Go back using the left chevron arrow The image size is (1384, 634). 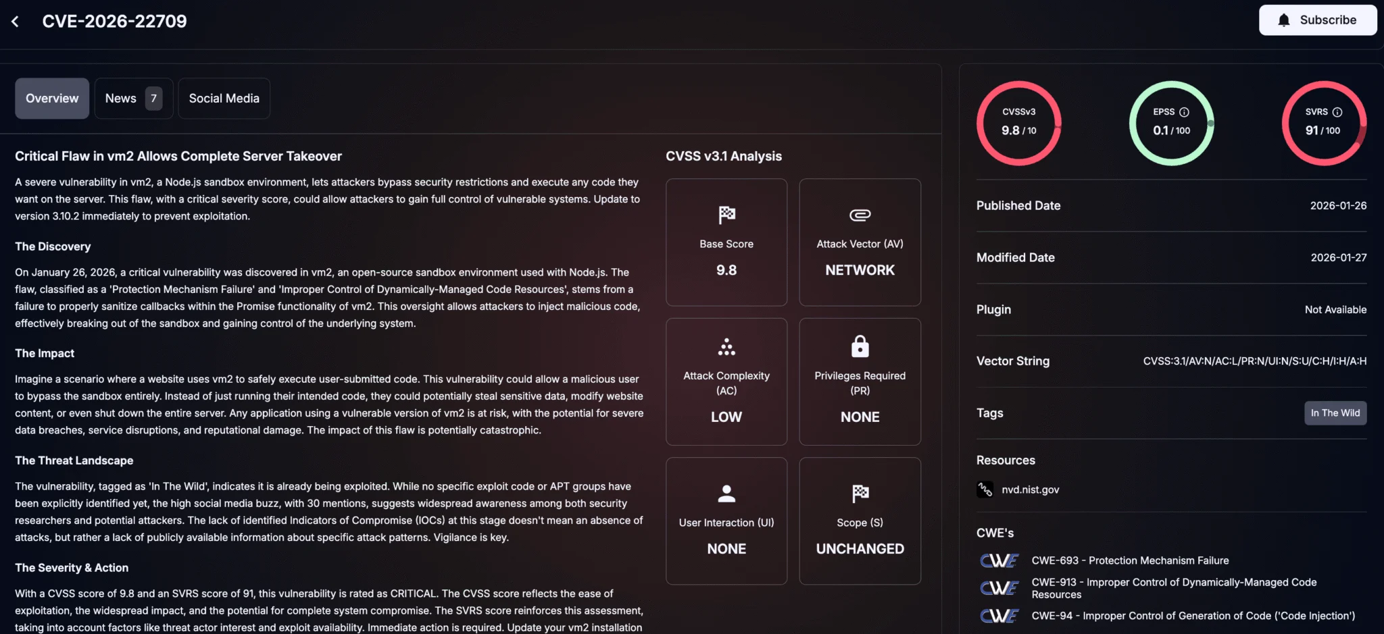click(15, 22)
